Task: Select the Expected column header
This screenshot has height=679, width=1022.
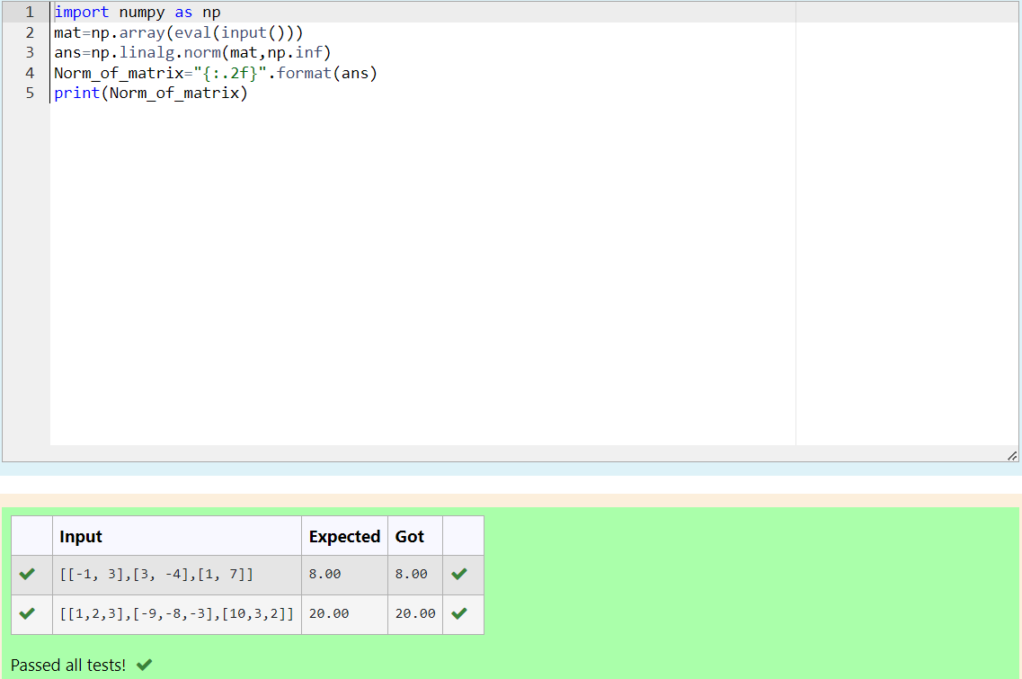Action: tap(344, 536)
